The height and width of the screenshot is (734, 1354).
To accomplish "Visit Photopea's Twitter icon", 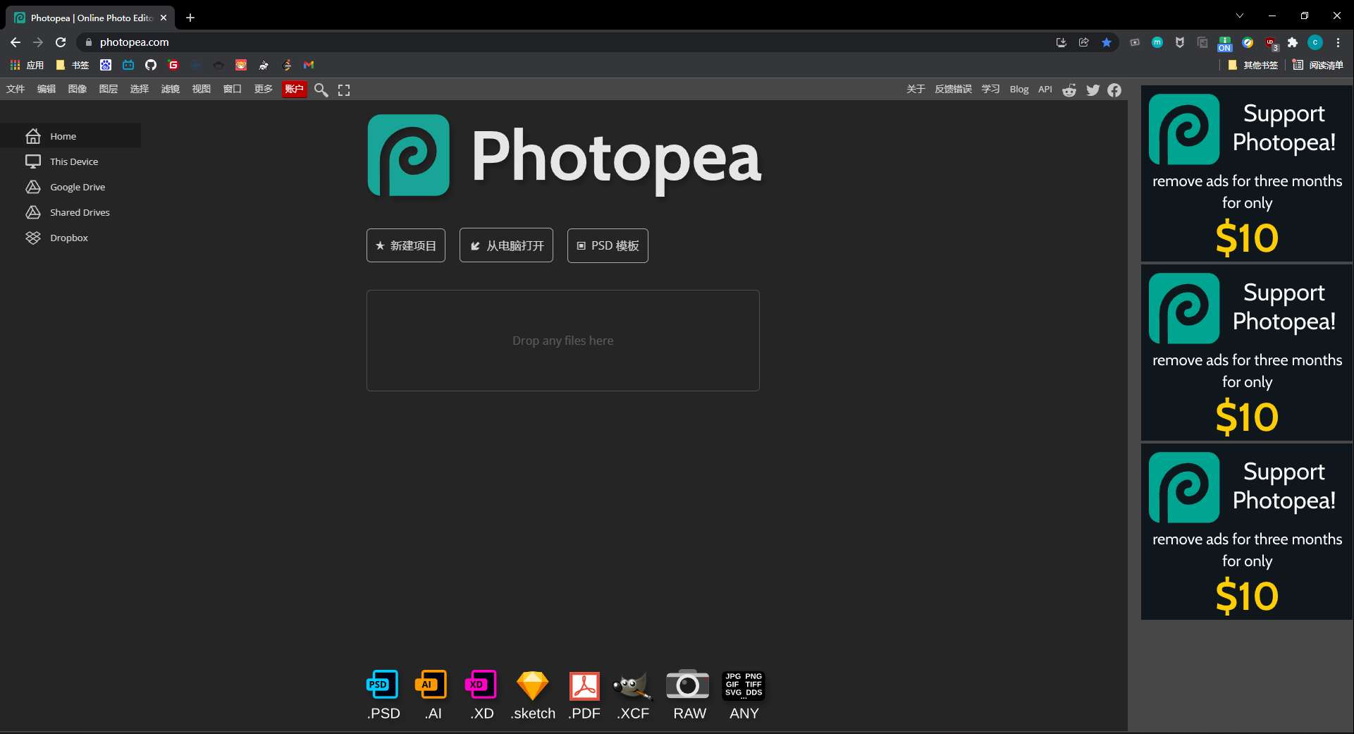I will point(1093,90).
